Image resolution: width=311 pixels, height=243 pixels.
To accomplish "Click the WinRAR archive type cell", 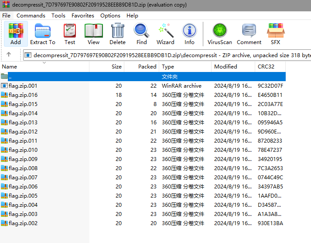I will 181,86.
